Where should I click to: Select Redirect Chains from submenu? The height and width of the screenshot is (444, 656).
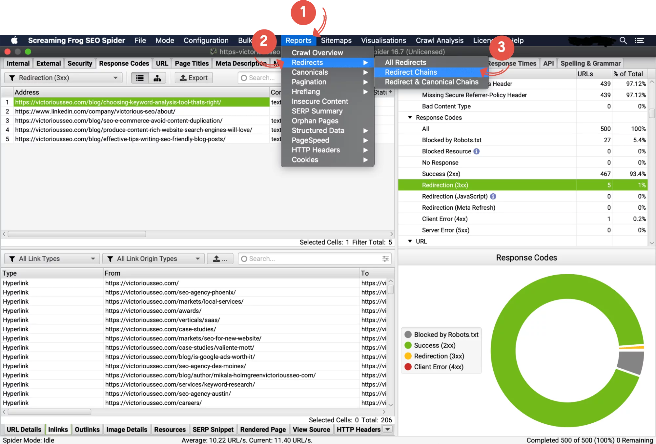click(411, 72)
